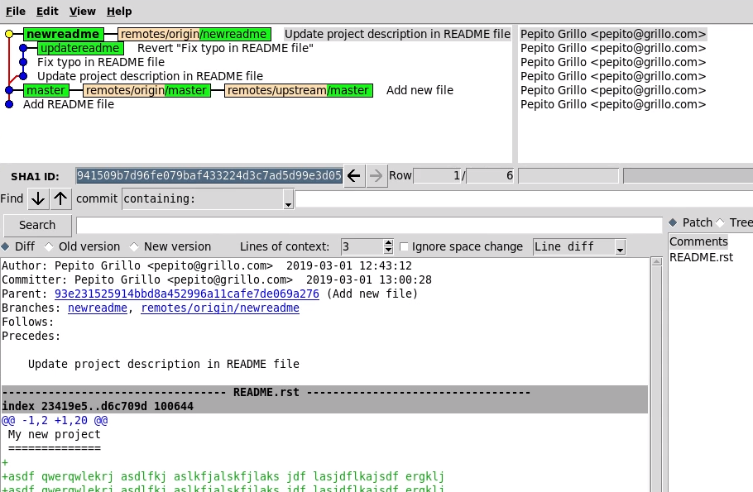The height and width of the screenshot is (492, 753).
Task: Open the File menu
Action: tap(16, 12)
